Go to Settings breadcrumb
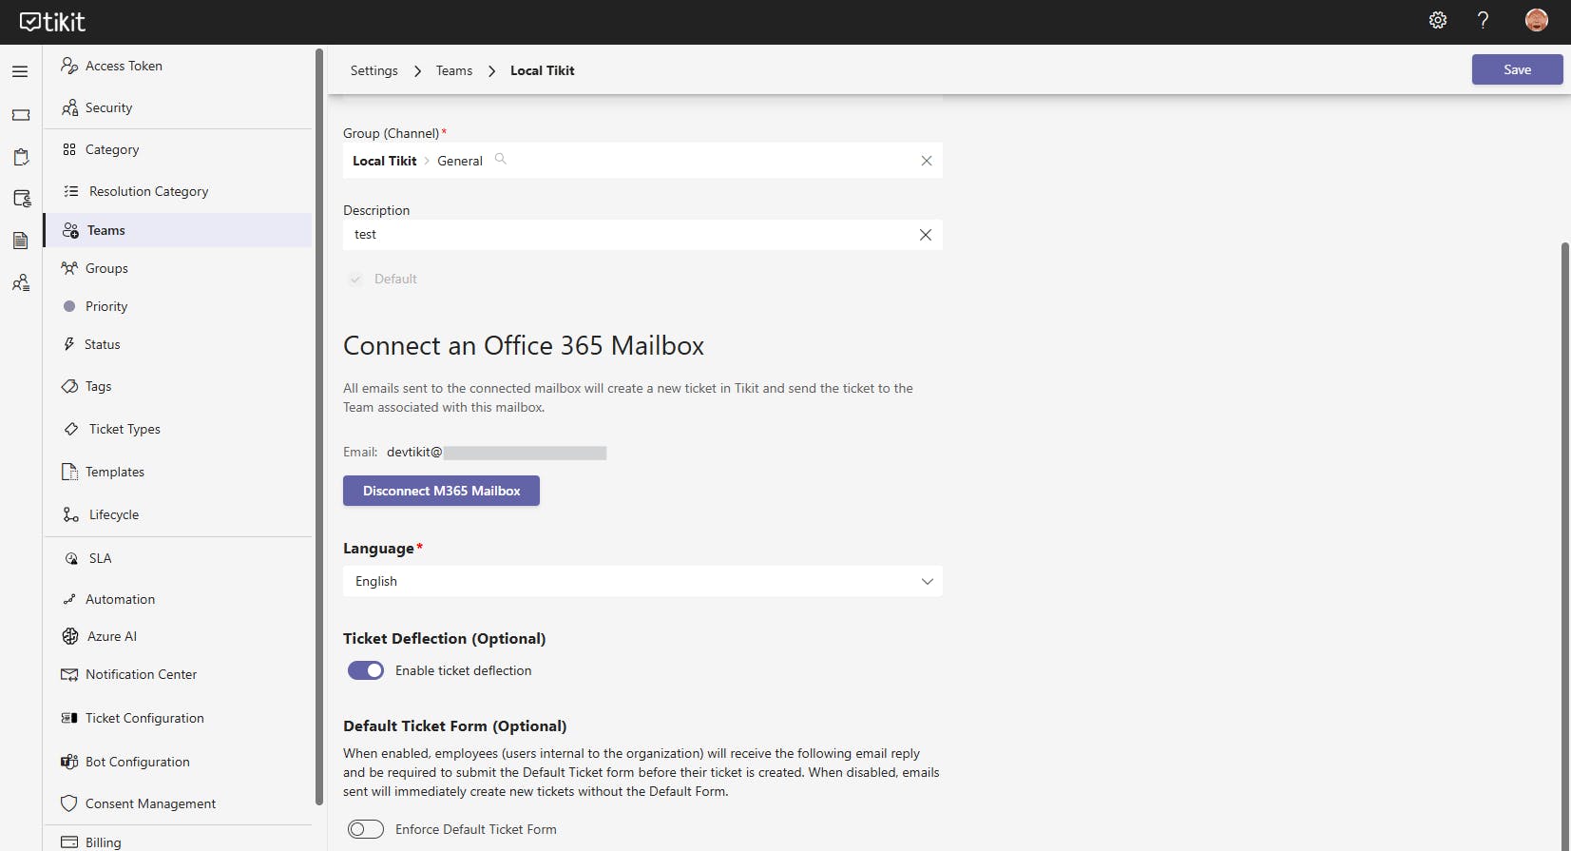Screen dimensions: 1571x851 [374, 70]
